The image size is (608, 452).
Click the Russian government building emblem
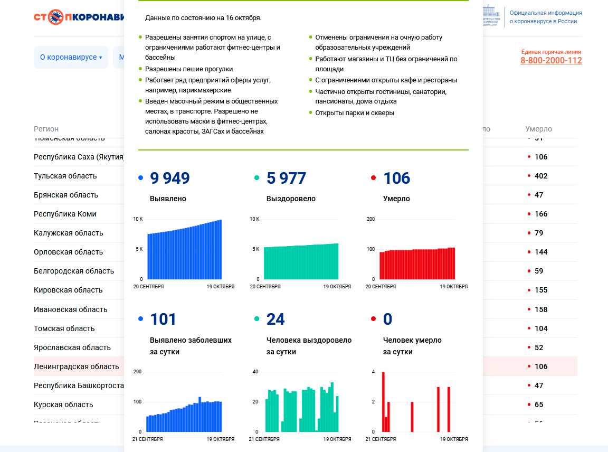click(491, 16)
